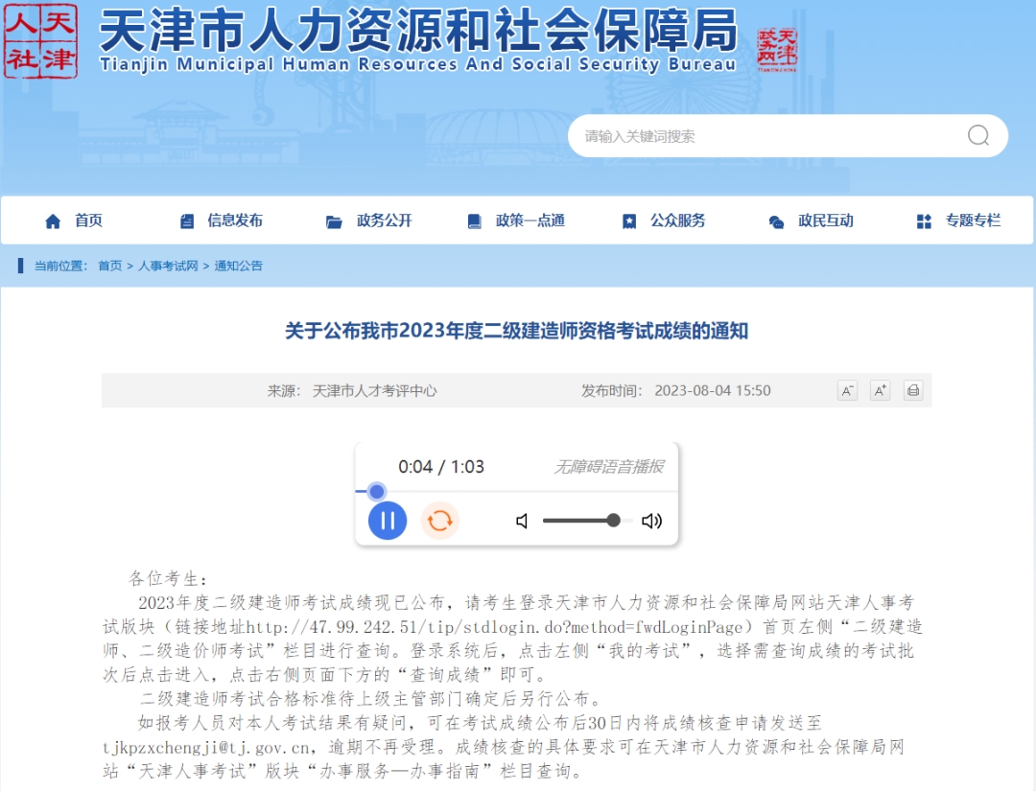
Task: Open 政民互动 navigation item
Action: click(812, 221)
